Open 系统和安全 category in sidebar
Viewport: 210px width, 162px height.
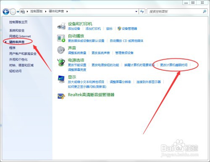click(17, 30)
